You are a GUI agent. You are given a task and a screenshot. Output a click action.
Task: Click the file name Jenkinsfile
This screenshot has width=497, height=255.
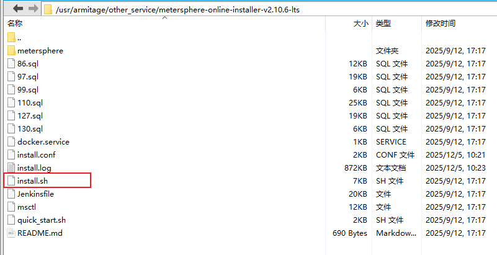tap(35, 194)
